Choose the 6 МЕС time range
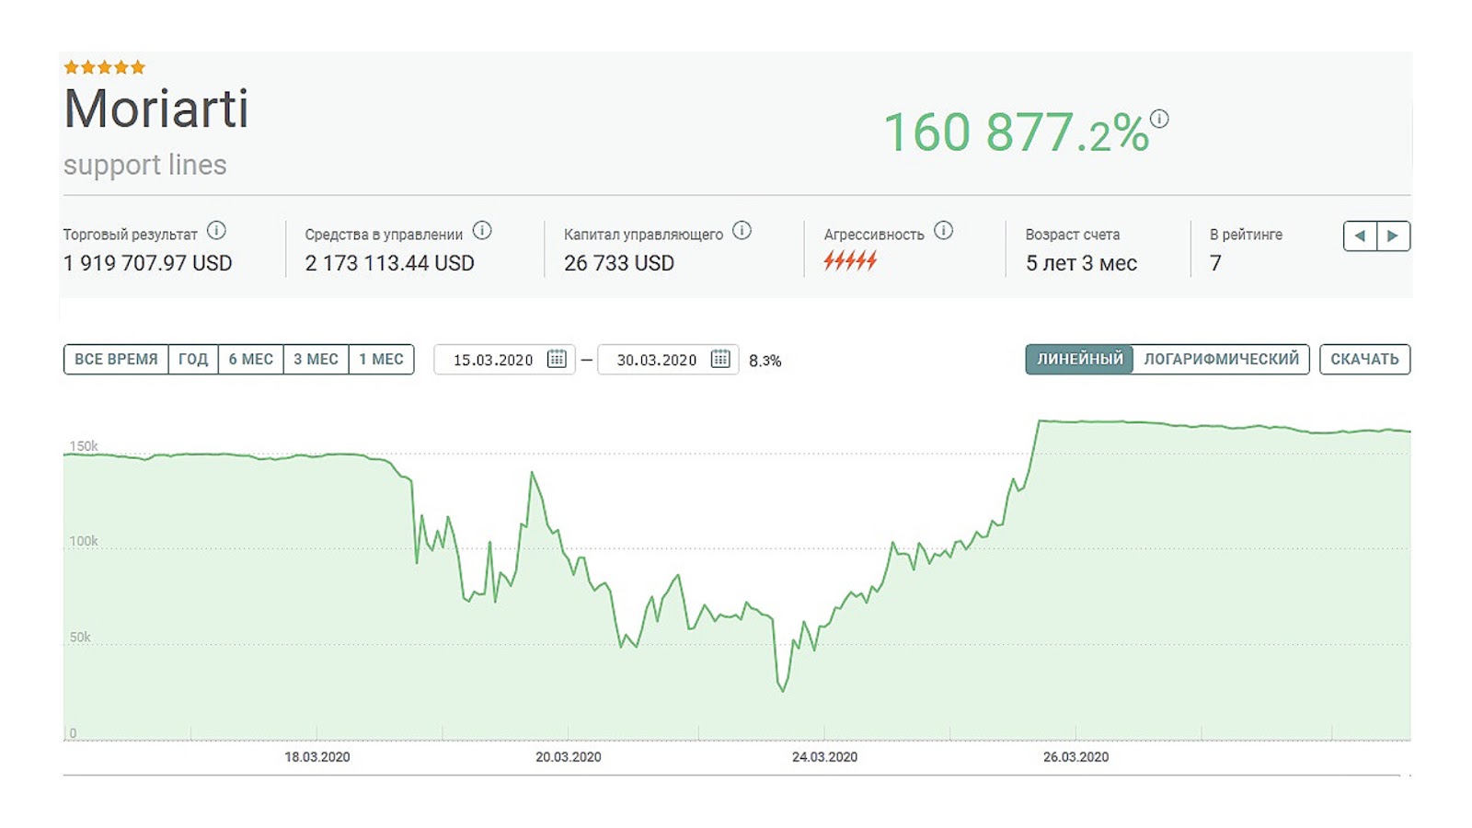Viewport: 1472px width, 828px height. [251, 359]
